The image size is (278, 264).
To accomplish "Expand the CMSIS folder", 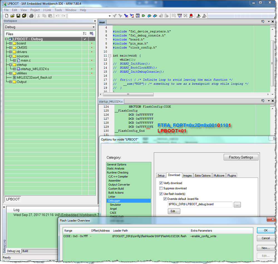I will [10, 48].
